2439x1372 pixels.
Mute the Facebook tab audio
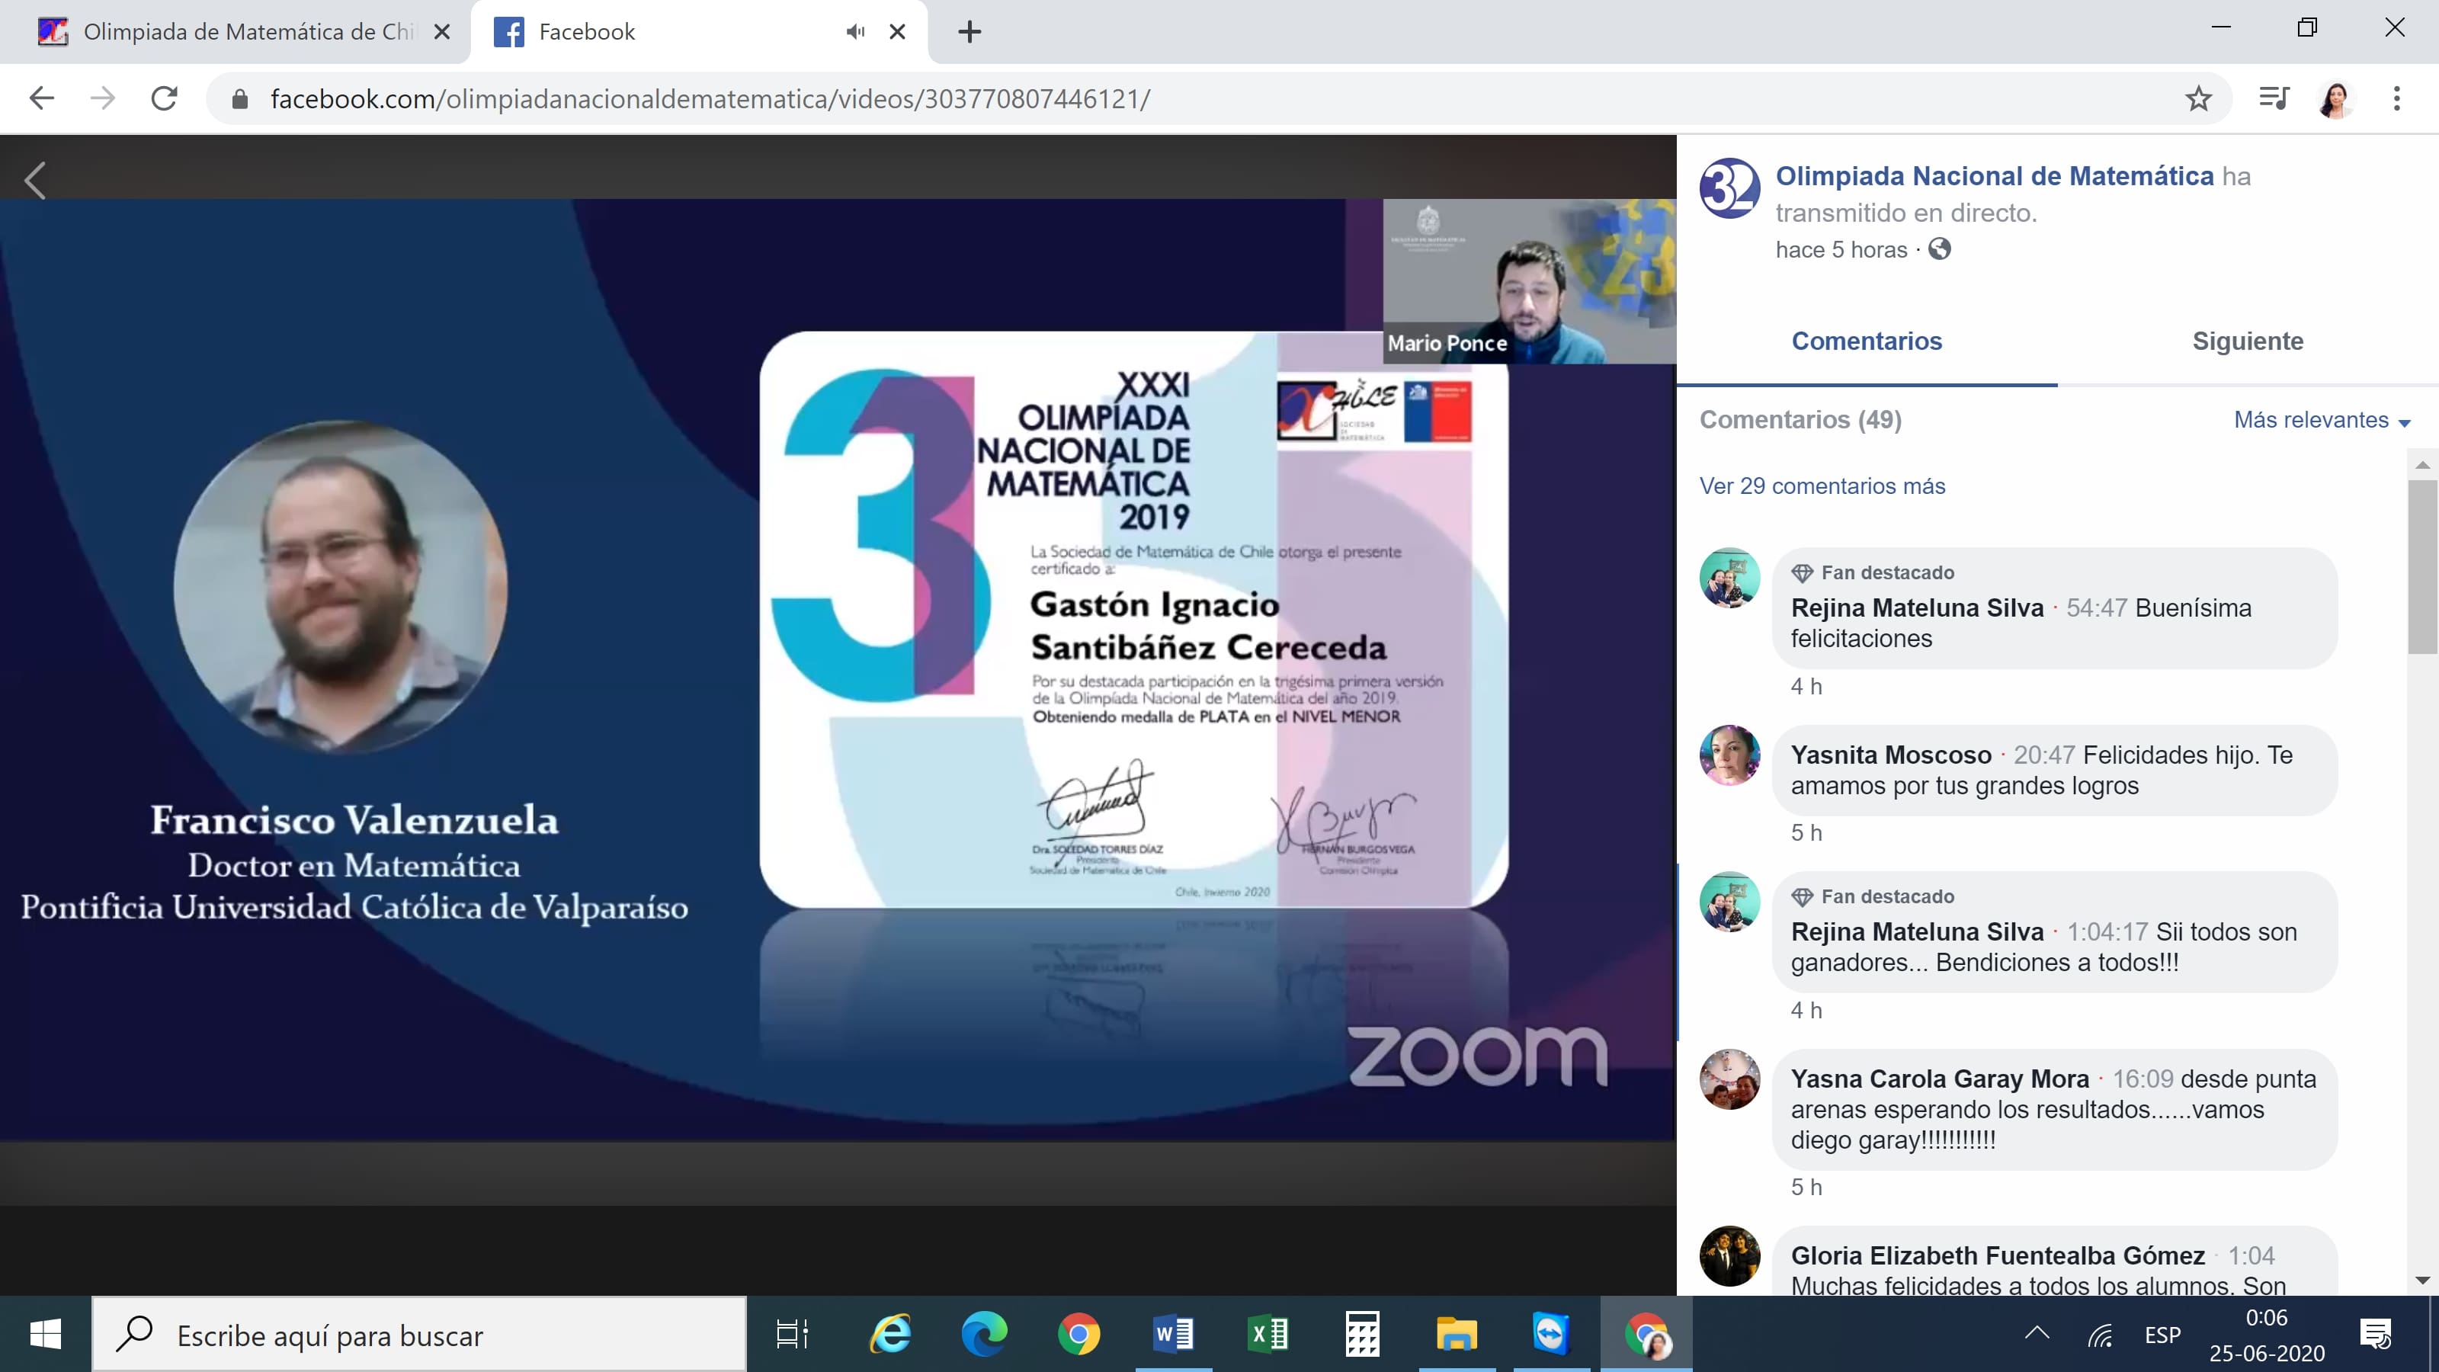[x=855, y=32]
